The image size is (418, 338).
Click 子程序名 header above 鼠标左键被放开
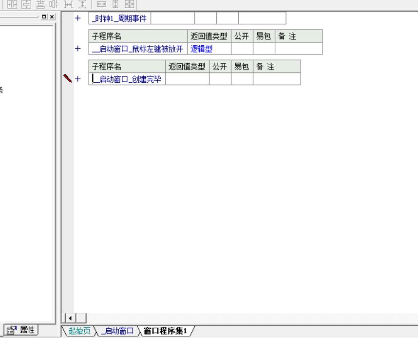pyautogui.click(x=138, y=36)
